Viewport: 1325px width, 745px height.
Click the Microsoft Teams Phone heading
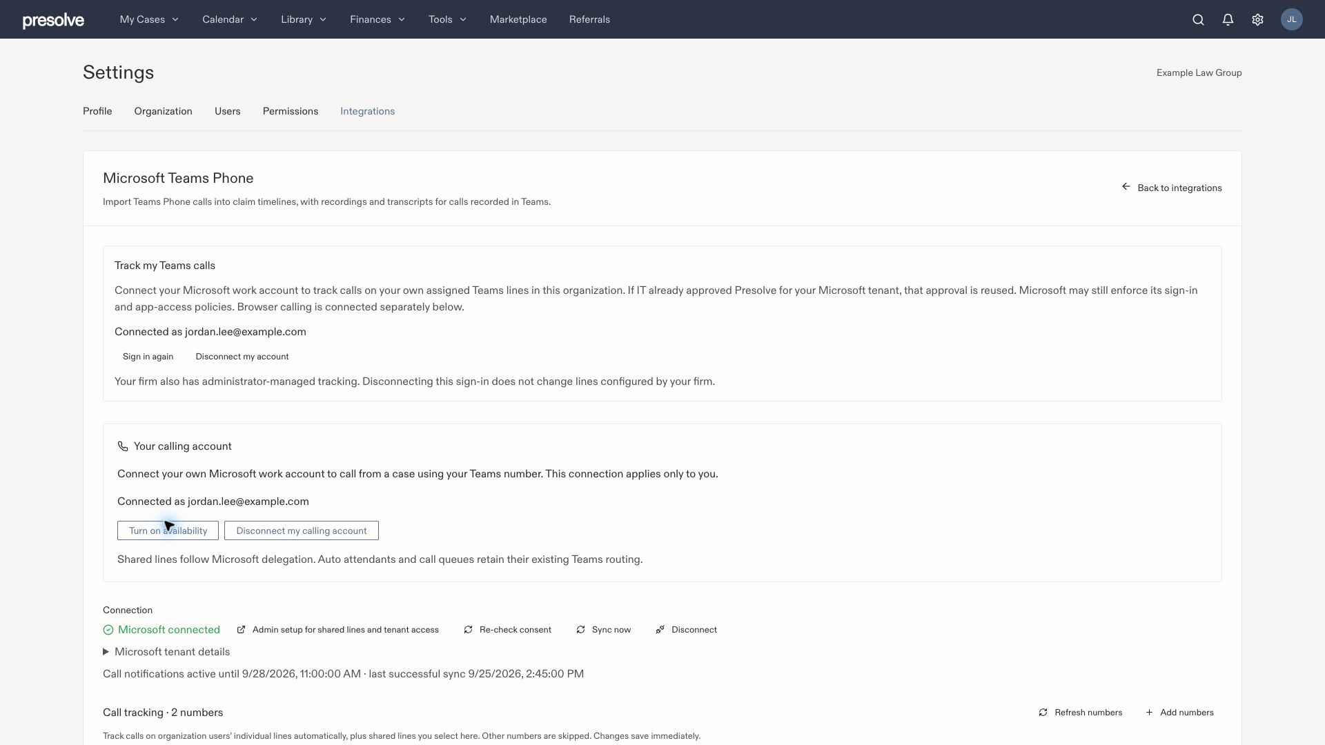click(x=178, y=178)
